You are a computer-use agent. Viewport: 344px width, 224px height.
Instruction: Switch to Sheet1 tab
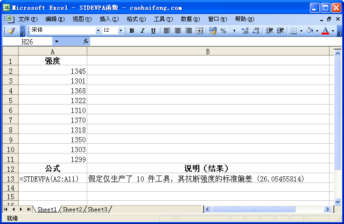(47, 210)
